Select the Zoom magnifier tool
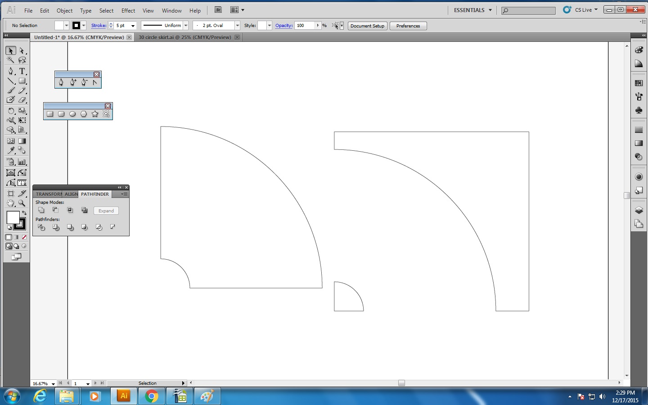The height and width of the screenshot is (405, 648). pyautogui.click(x=22, y=203)
